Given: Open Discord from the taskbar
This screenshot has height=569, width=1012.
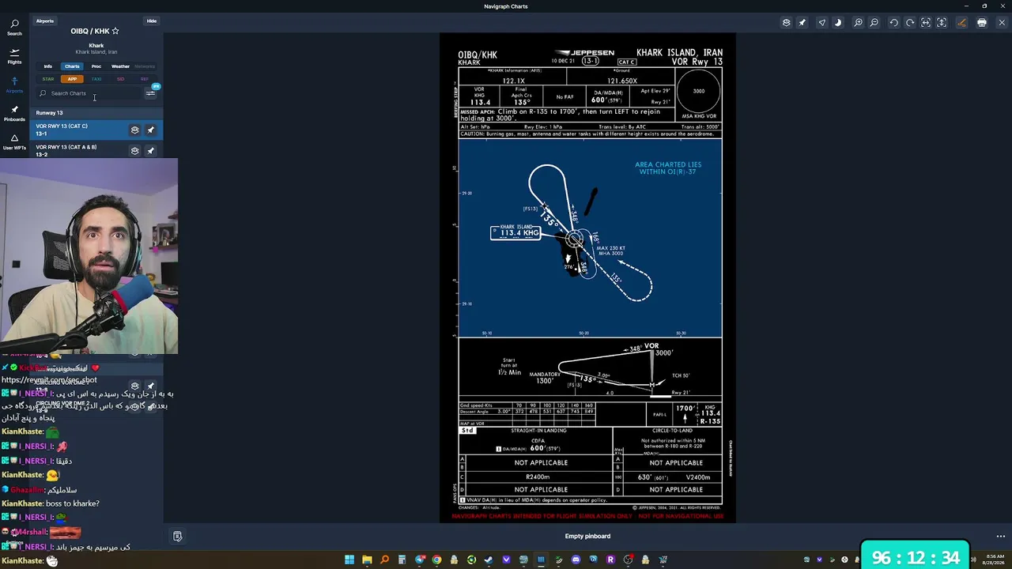Looking at the screenshot, I should [576, 560].
